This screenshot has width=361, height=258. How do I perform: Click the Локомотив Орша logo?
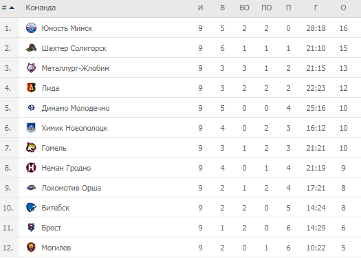[x=31, y=188]
